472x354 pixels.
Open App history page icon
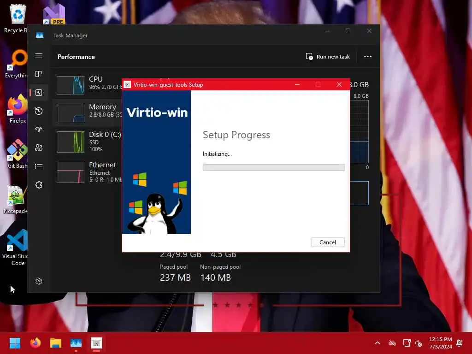[39, 111]
